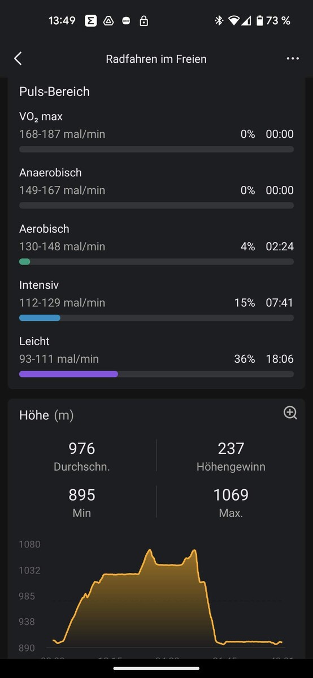Tap the Durchschn. 976 elevation value

pyautogui.click(x=82, y=449)
